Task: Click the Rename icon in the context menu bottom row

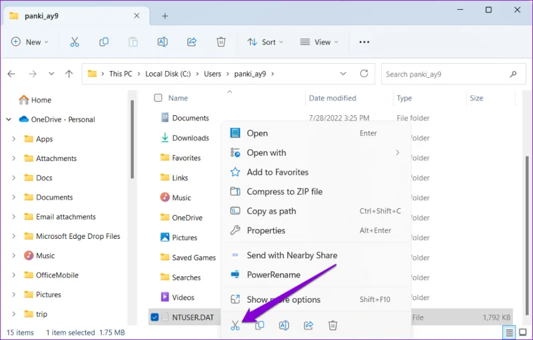Action: tap(284, 325)
